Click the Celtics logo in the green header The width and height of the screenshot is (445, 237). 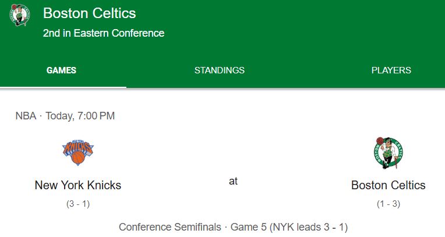[20, 15]
